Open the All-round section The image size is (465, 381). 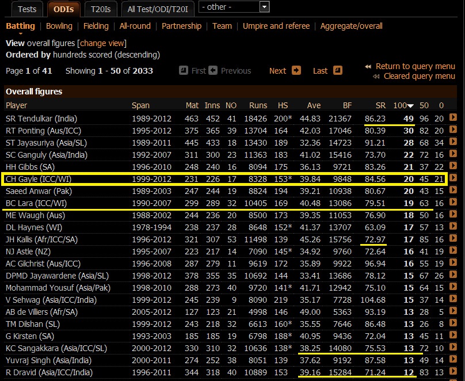(x=135, y=26)
